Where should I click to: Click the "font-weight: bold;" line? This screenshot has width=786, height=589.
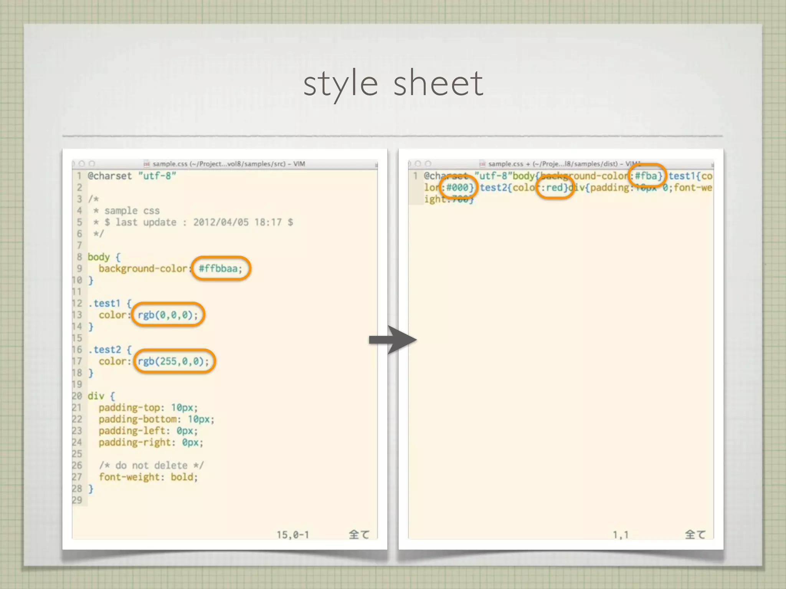(x=148, y=477)
